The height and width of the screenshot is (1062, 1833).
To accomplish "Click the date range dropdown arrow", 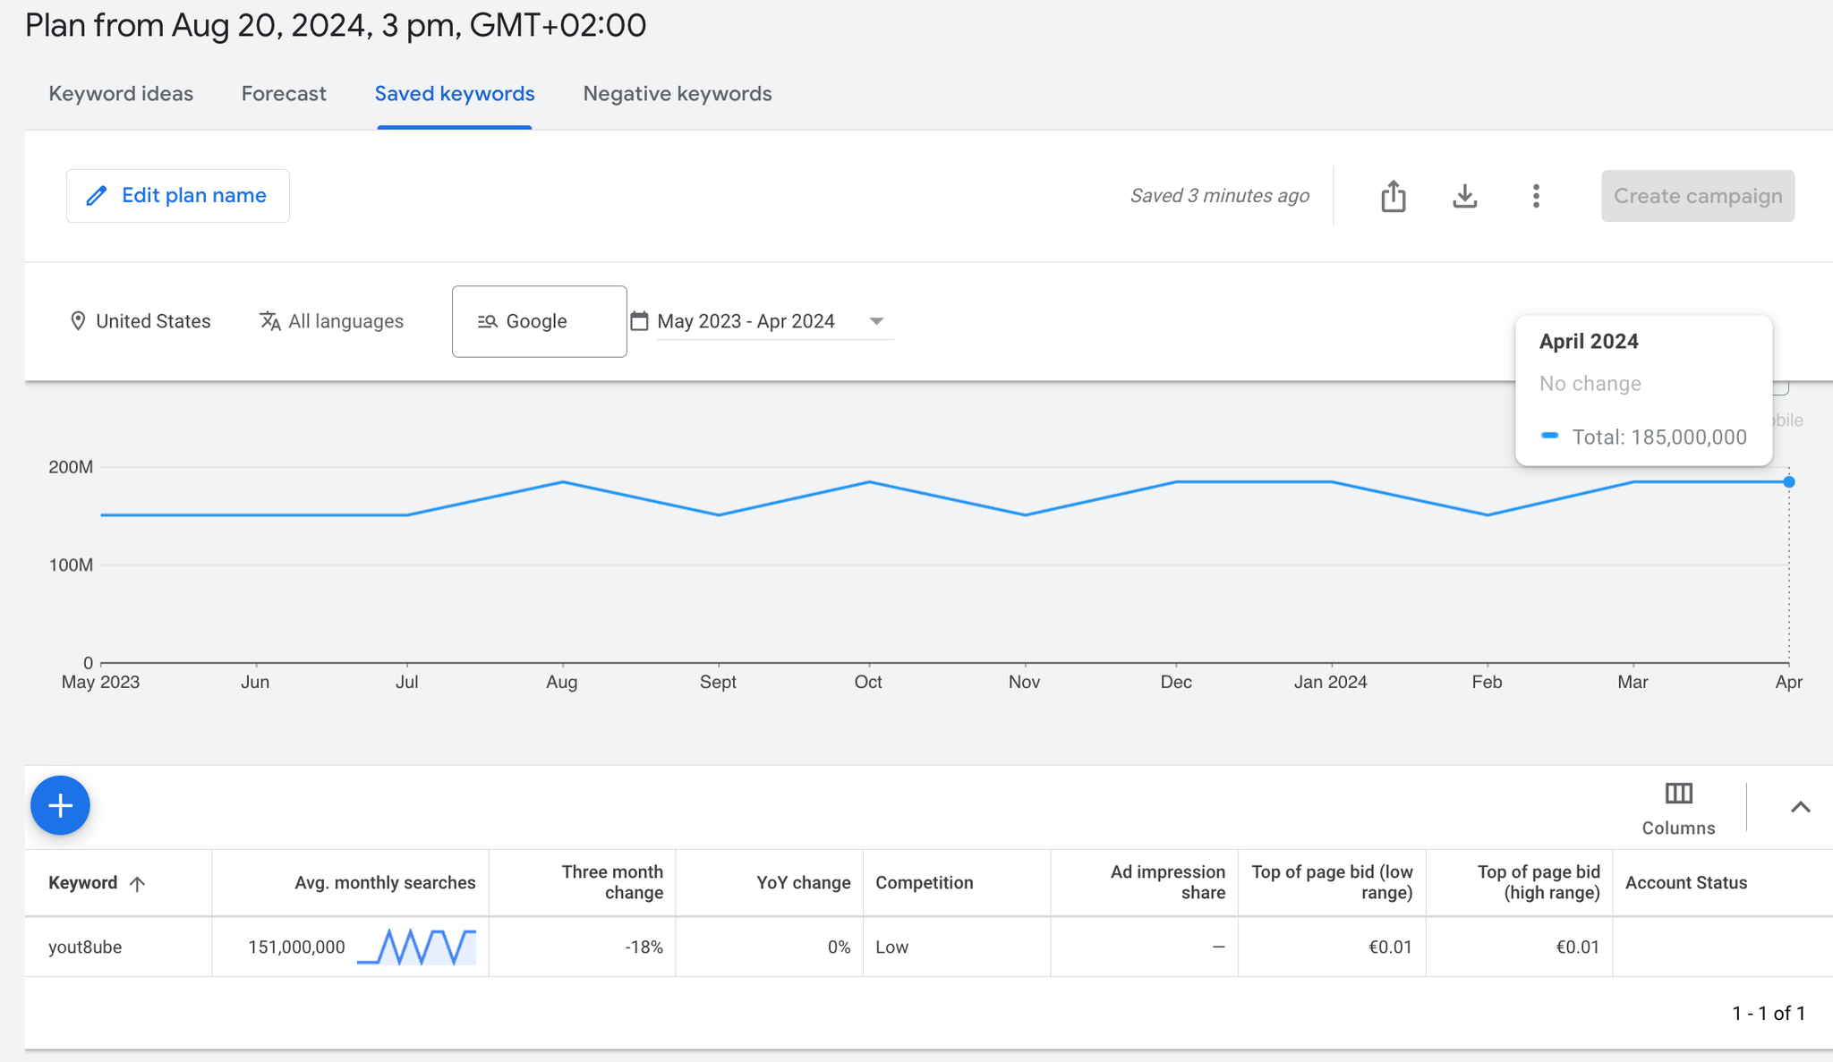I will [x=876, y=321].
